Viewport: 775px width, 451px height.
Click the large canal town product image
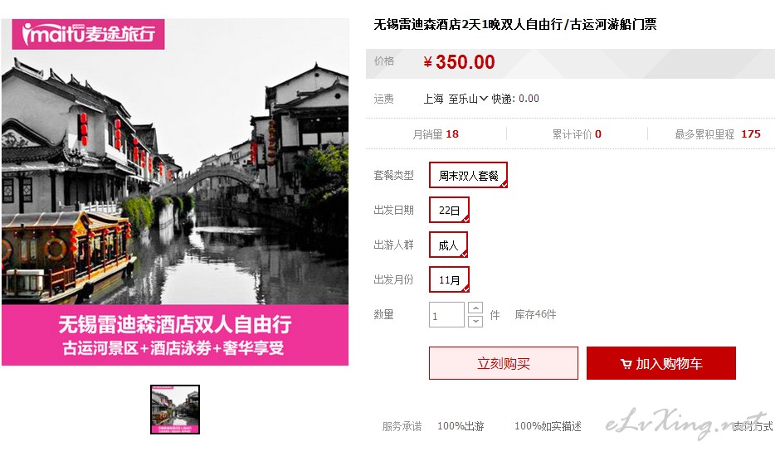[x=175, y=192]
